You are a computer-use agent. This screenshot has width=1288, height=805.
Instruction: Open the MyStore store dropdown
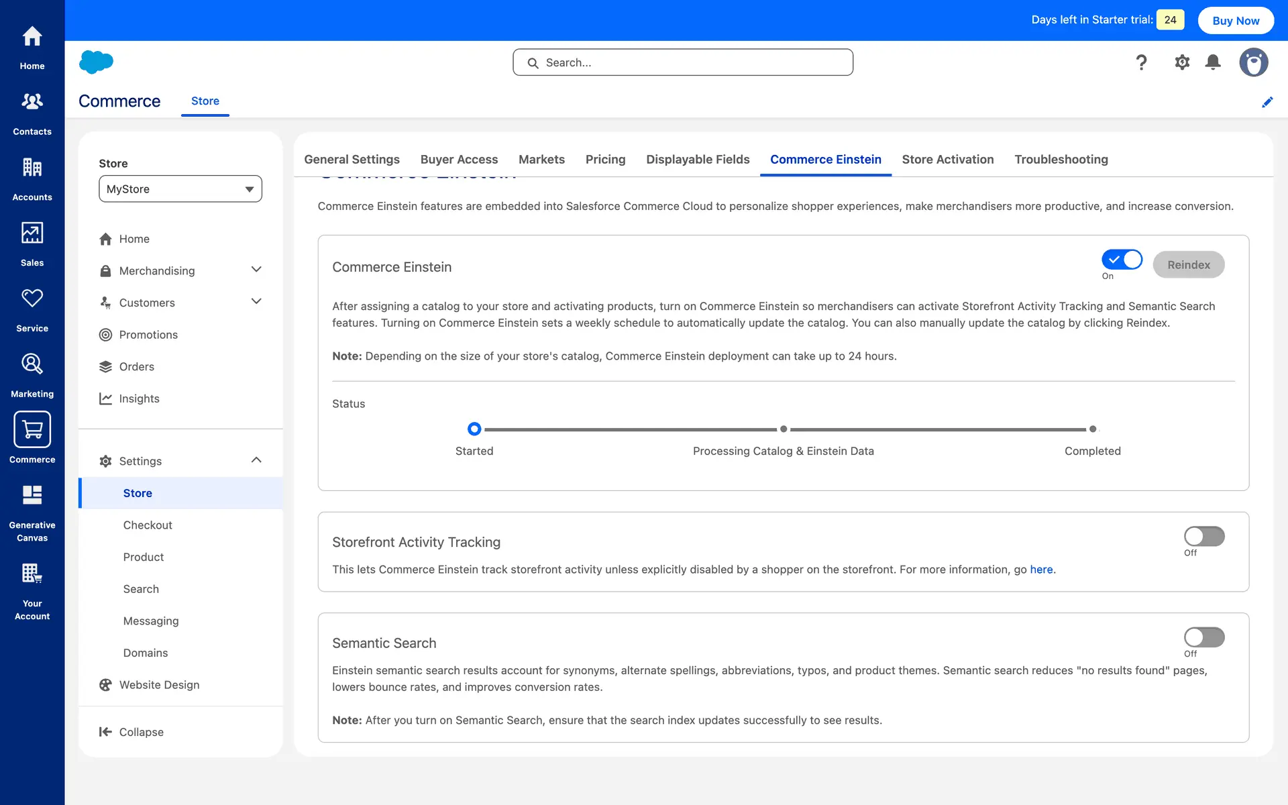tap(180, 189)
